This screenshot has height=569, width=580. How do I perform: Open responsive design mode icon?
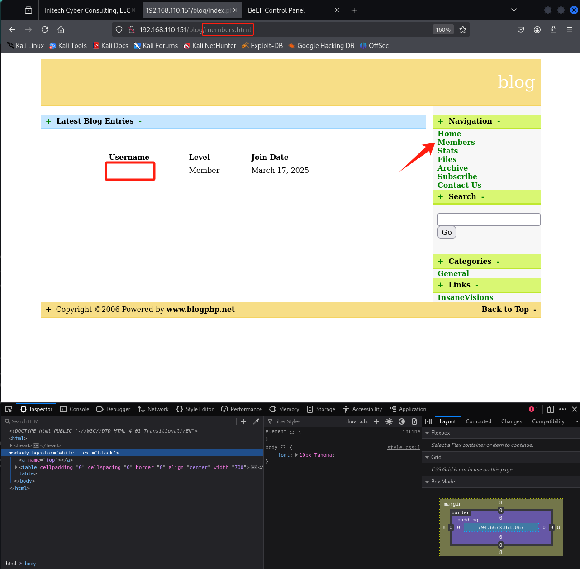tap(551, 409)
